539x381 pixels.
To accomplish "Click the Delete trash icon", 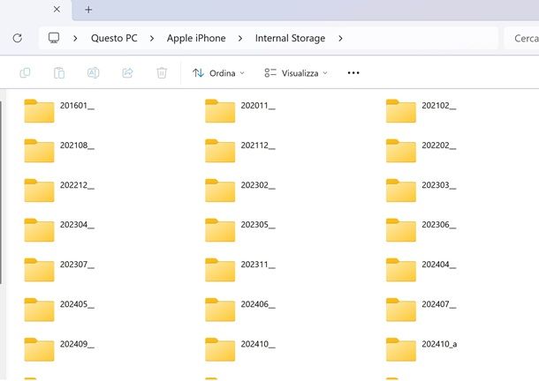I will click(x=162, y=73).
